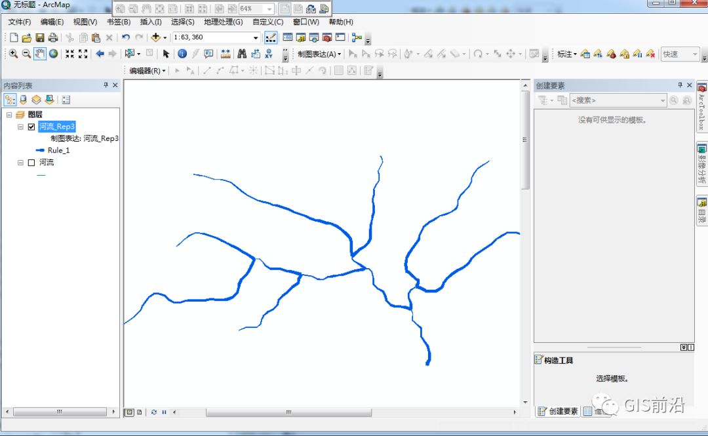Viewport: 708px width, 436px height.
Task: Select the Identify tool
Action: (x=182, y=54)
